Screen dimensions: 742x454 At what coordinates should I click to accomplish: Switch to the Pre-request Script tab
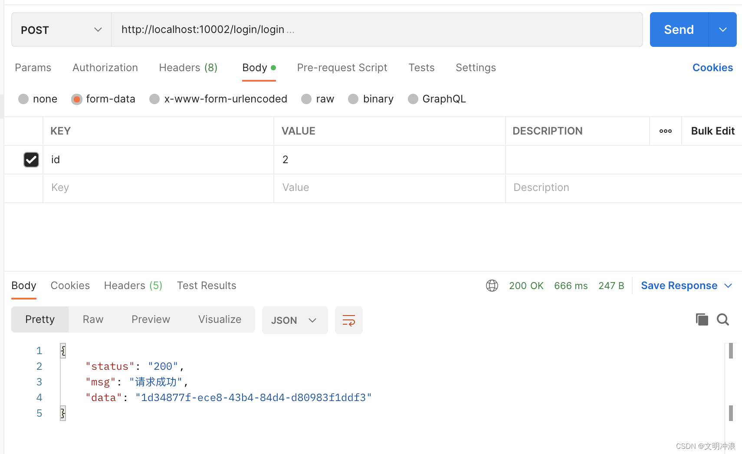[342, 68]
